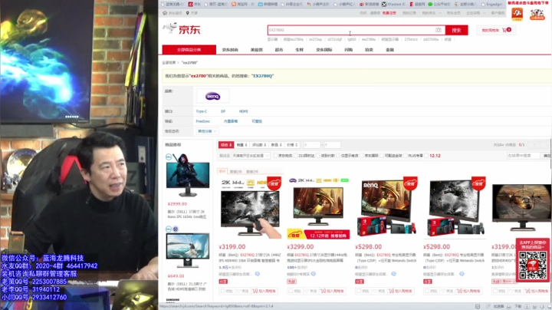This screenshot has width=552, height=310.
Task: Click the location pin 天津 in top bar
Action: pyautogui.click(x=192, y=13)
